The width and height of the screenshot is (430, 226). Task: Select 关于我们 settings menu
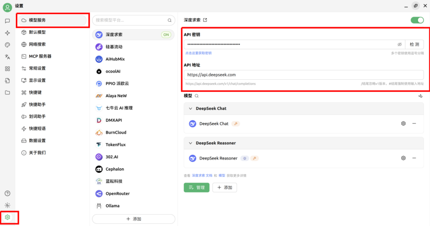click(53, 153)
